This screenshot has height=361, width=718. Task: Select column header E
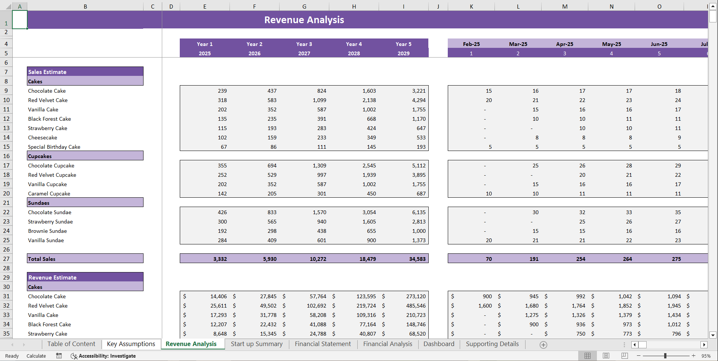[205, 6]
